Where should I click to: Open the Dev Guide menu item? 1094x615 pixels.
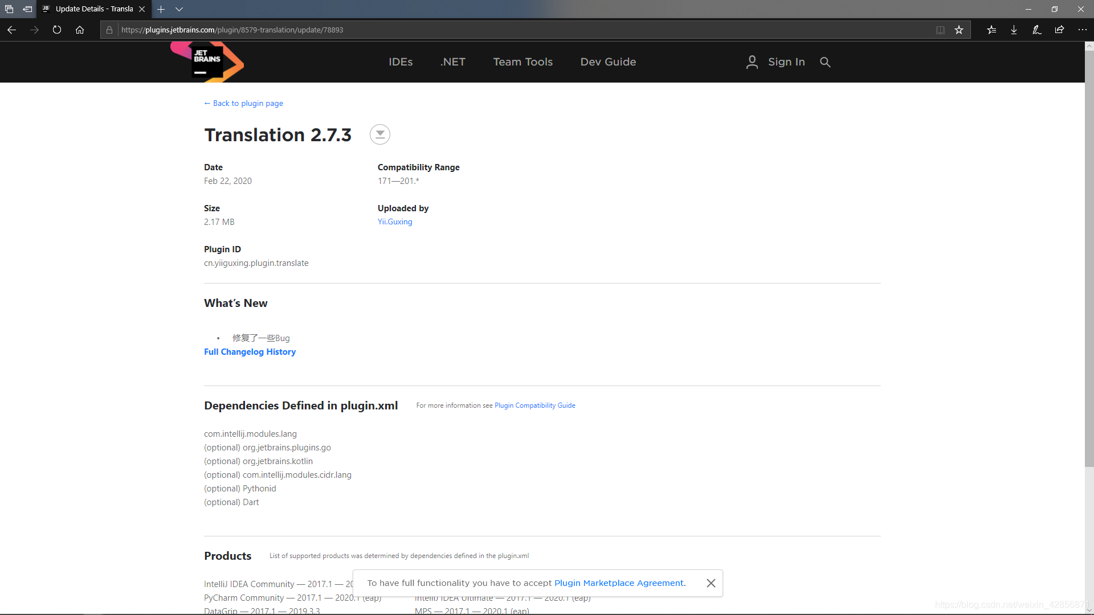(x=608, y=62)
